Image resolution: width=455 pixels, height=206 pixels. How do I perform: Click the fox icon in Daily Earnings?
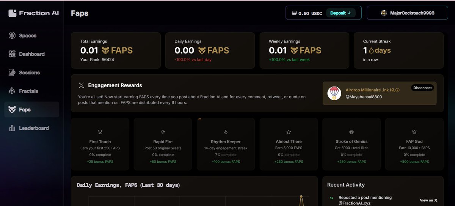pyautogui.click(x=201, y=50)
